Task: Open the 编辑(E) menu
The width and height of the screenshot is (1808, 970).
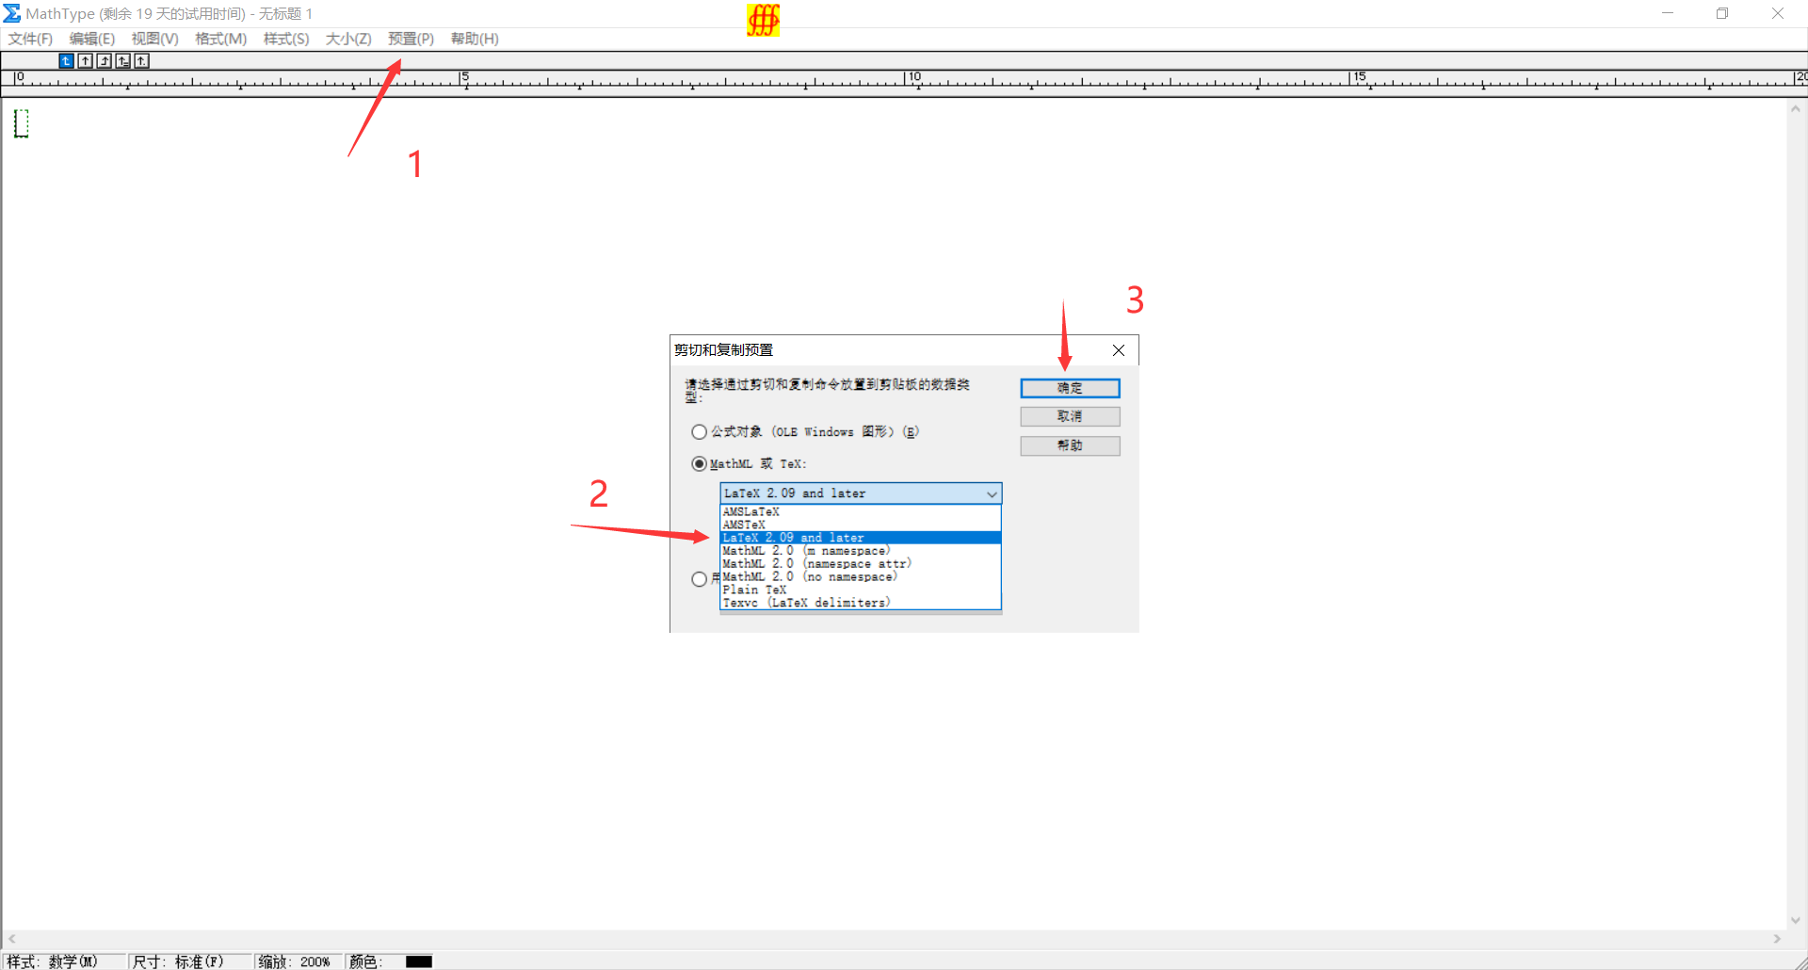Action: coord(92,39)
